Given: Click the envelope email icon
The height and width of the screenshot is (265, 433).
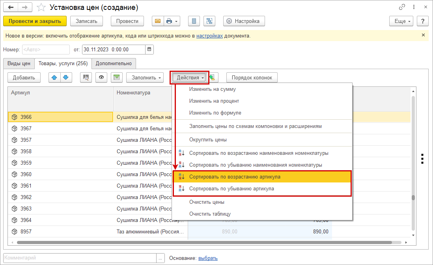Looking at the screenshot, I should point(157,21).
